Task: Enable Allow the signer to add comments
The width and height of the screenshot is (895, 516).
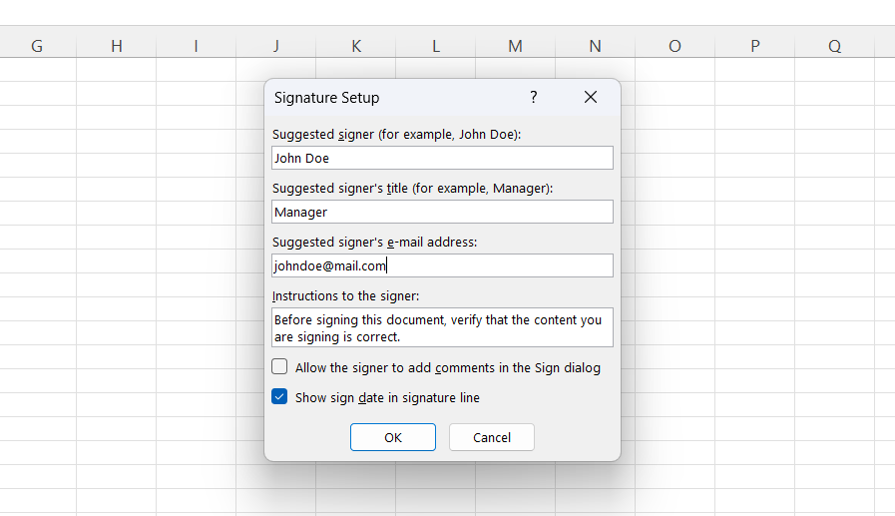Action: 280,367
